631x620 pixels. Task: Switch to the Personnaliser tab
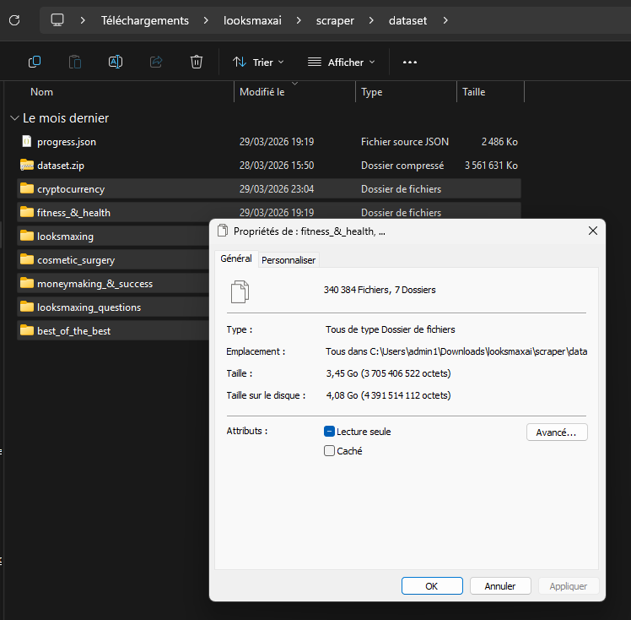pos(289,260)
